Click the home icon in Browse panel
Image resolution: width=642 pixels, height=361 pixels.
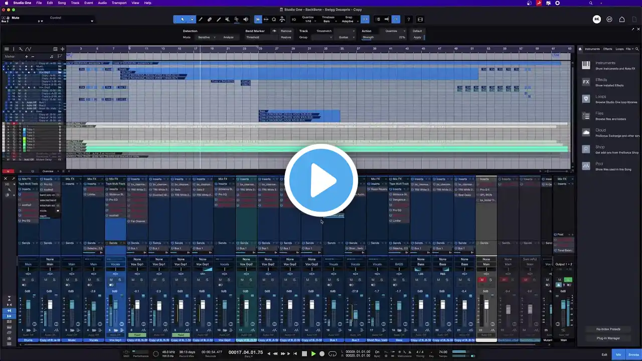point(580,49)
